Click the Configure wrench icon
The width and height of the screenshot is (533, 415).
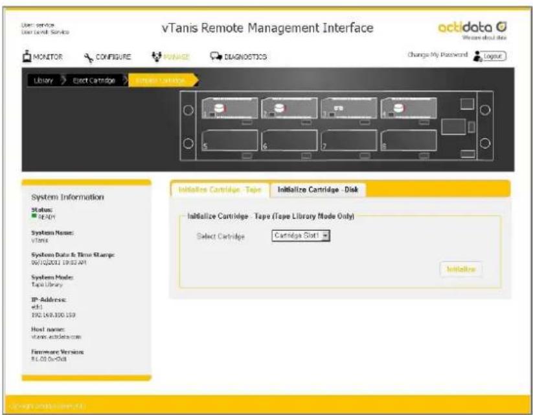click(88, 58)
